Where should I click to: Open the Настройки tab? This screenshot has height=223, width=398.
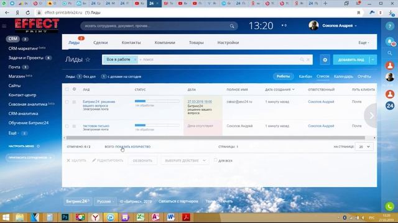tap(228, 43)
